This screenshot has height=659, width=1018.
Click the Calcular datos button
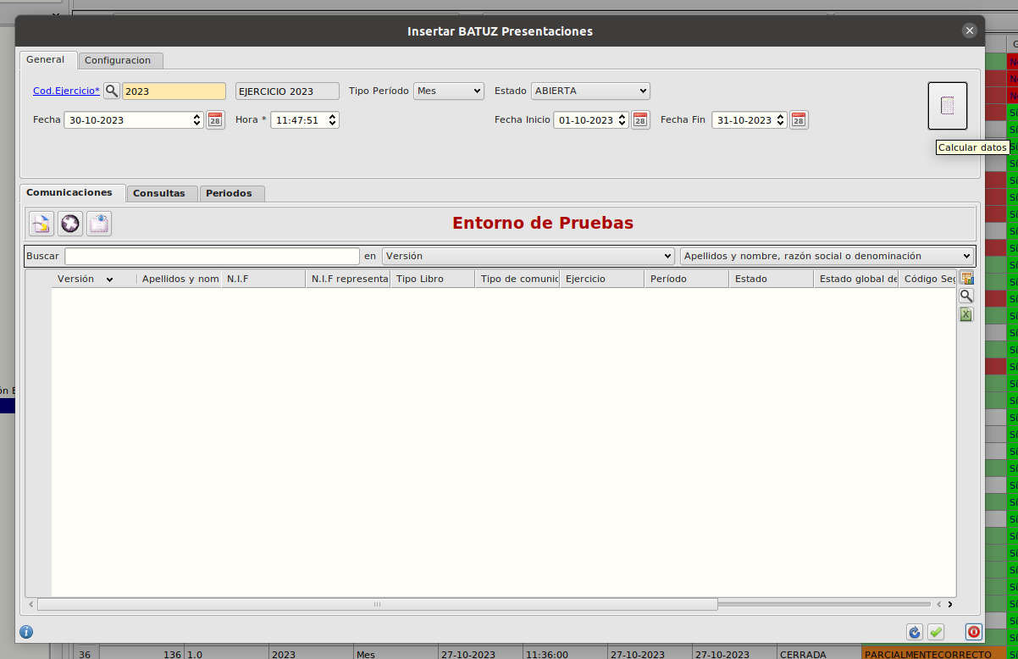947,106
